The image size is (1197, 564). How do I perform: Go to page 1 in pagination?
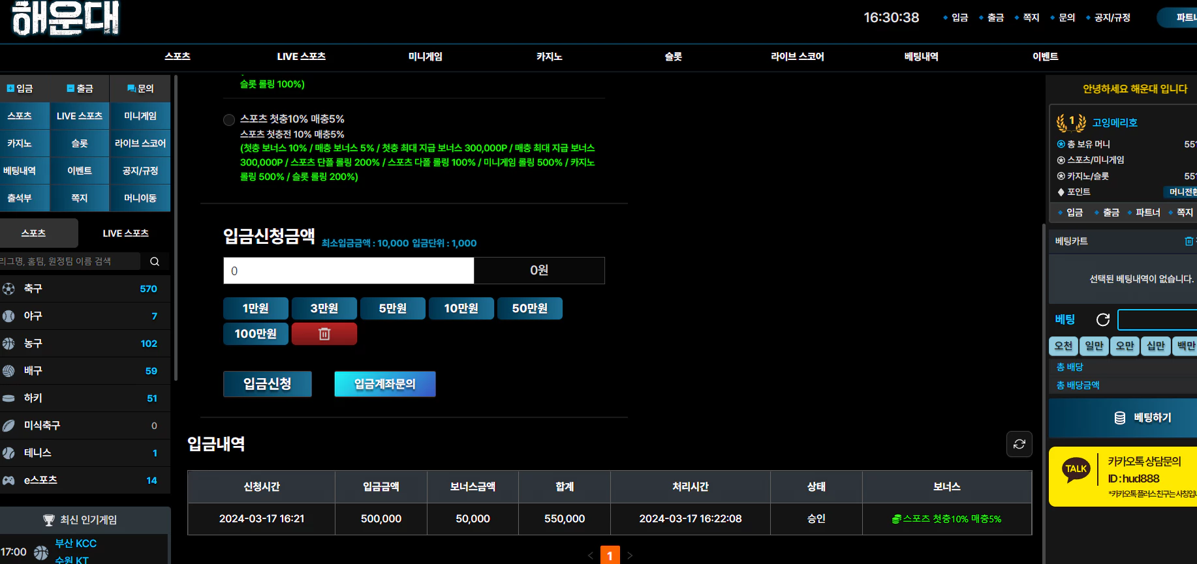click(610, 556)
